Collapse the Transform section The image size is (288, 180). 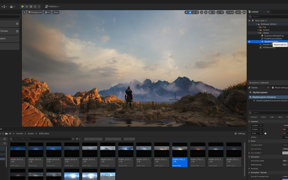[x=249, y=121]
